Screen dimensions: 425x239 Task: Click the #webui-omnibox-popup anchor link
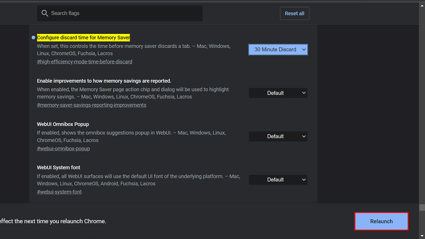[63, 149]
